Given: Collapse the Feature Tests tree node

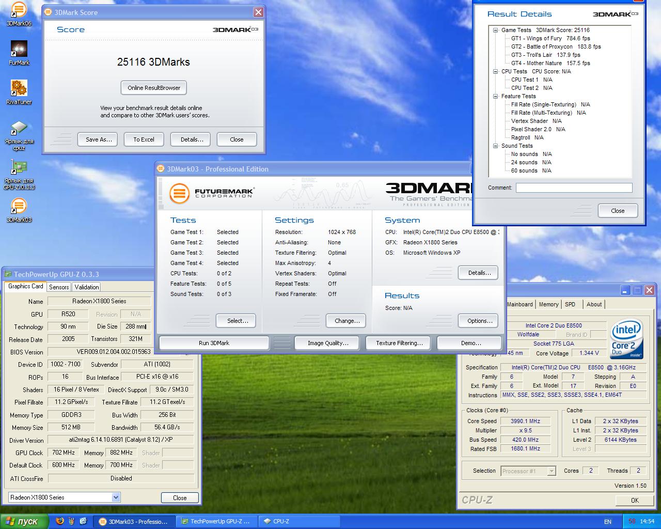Looking at the screenshot, I should pos(495,96).
